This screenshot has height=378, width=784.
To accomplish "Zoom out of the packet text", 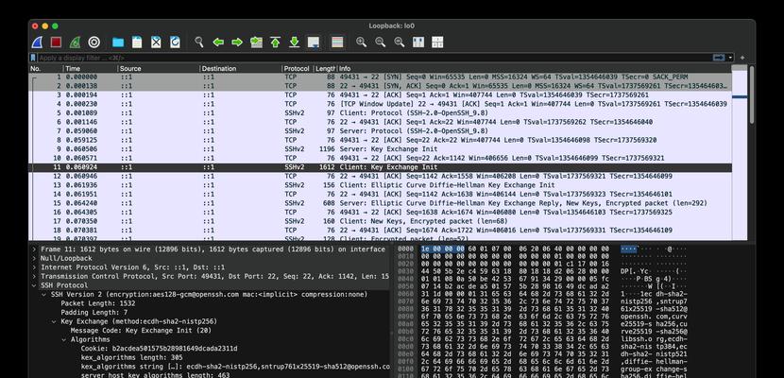I will coord(381,43).
